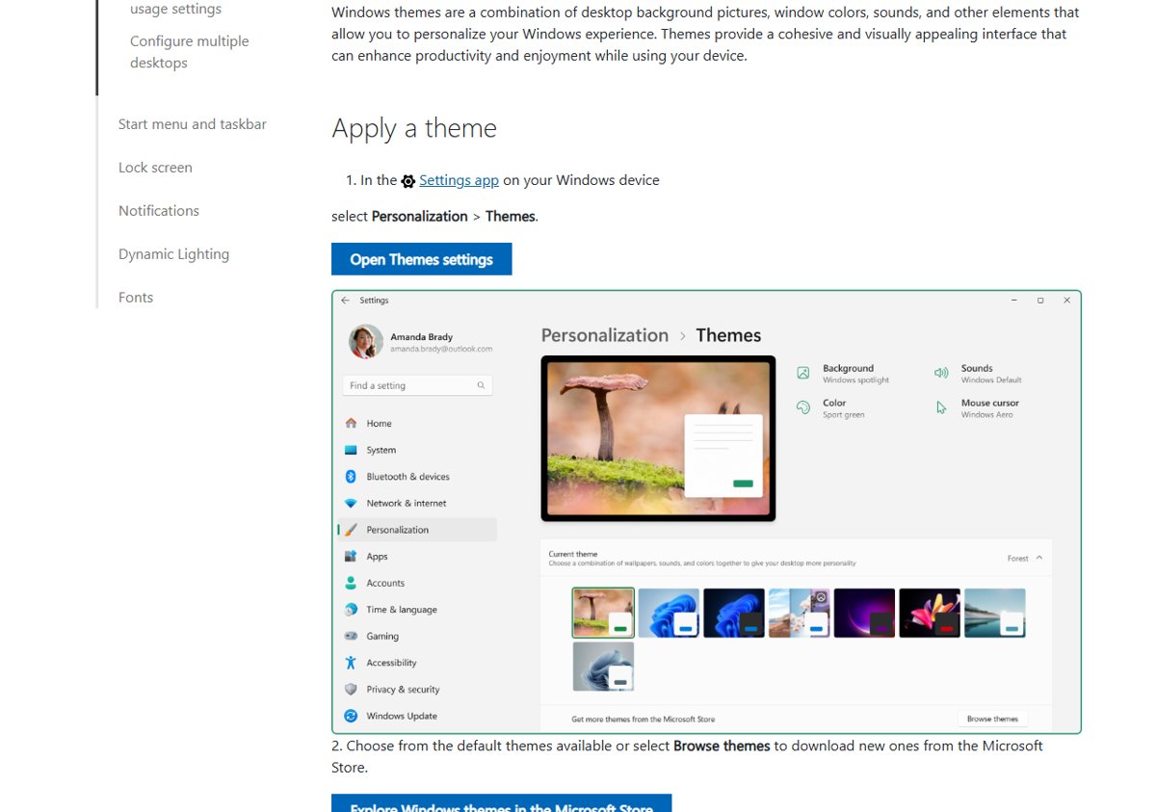Click the Network & internet sidebar label
The height and width of the screenshot is (812, 1156).
(x=407, y=503)
